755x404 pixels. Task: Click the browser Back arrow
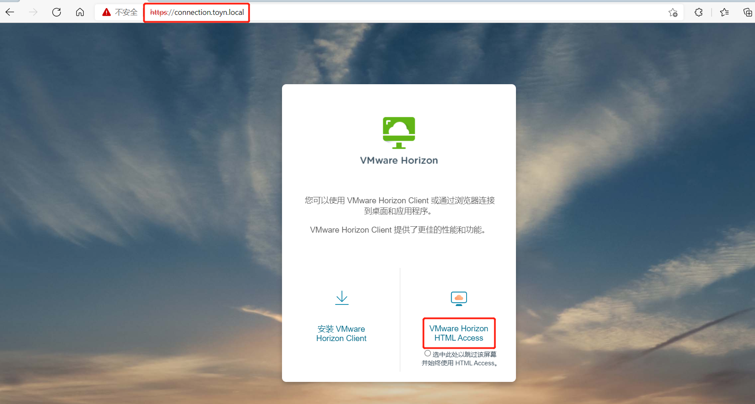(9, 12)
